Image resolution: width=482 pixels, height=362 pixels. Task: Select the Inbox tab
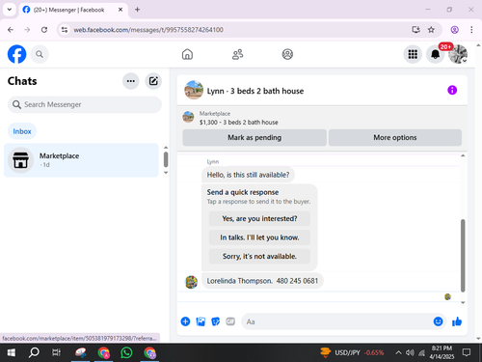[22, 131]
